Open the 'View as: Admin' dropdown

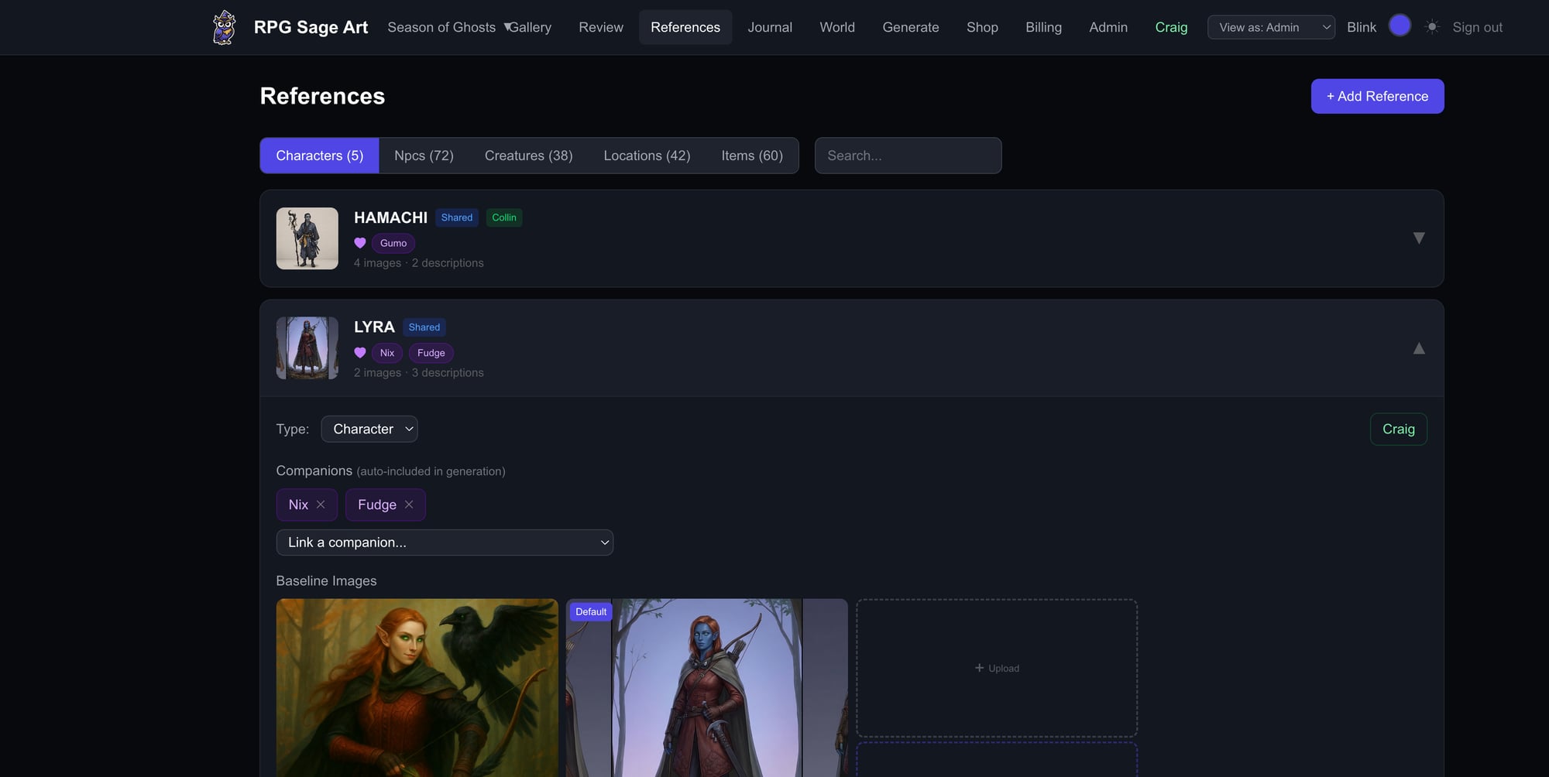pyautogui.click(x=1270, y=26)
